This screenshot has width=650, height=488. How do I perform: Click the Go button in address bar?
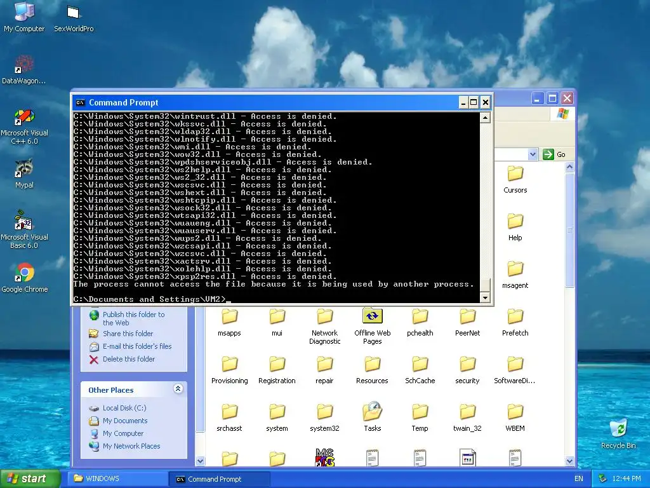pyautogui.click(x=554, y=154)
